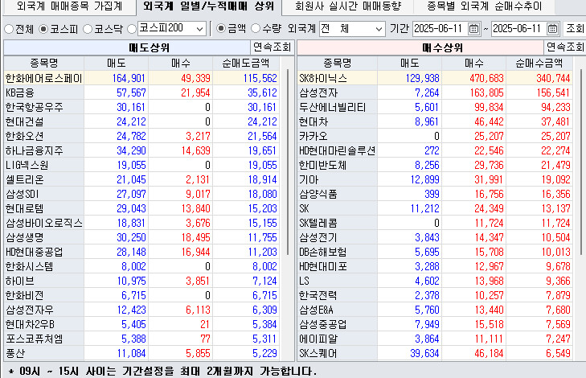
Task: Click 종목명 header in 매도상위 table
Action: coord(43,64)
